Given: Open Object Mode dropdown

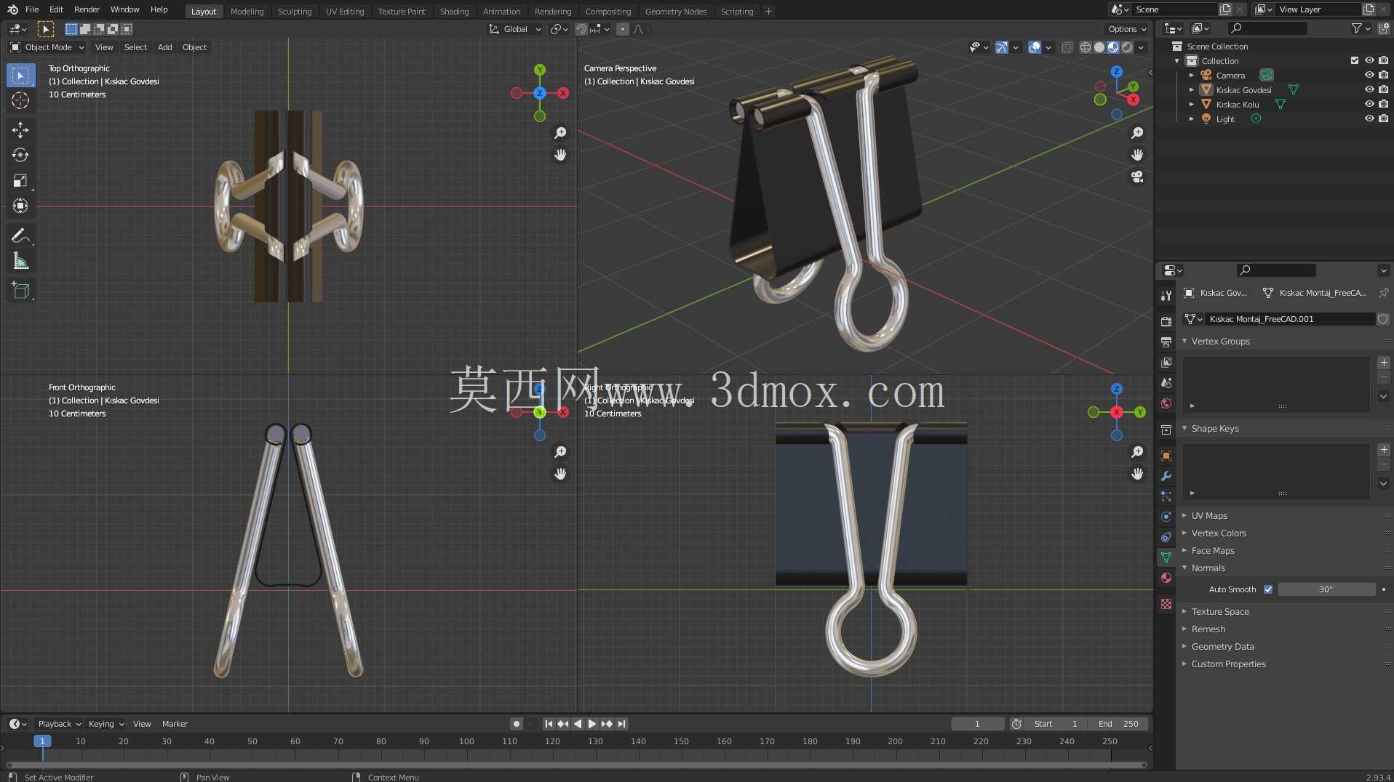Looking at the screenshot, I should [x=47, y=47].
